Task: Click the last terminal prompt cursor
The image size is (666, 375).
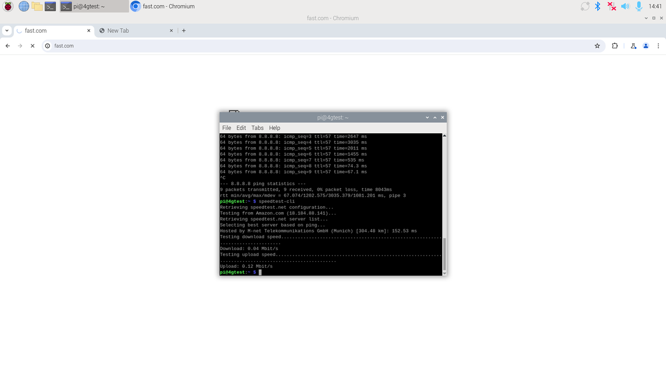Action: click(x=260, y=272)
